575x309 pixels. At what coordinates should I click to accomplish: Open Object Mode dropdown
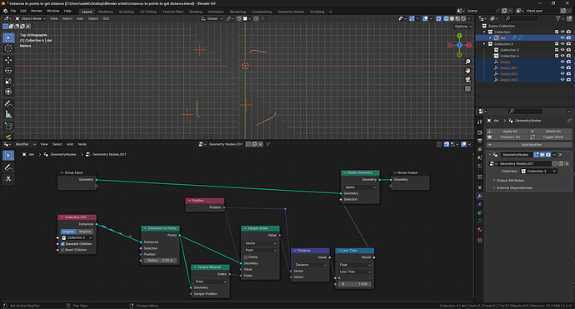tap(31, 18)
